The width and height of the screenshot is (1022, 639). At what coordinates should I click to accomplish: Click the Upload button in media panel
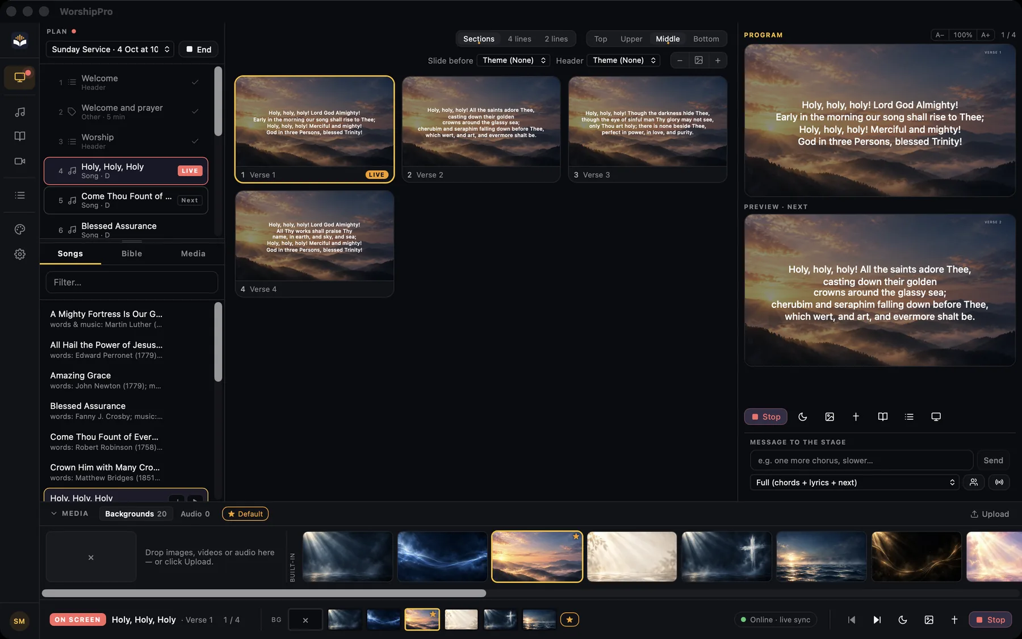[x=990, y=514]
